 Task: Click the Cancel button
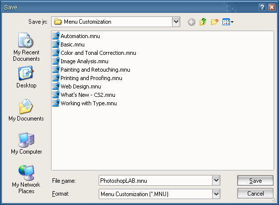tap(255, 193)
